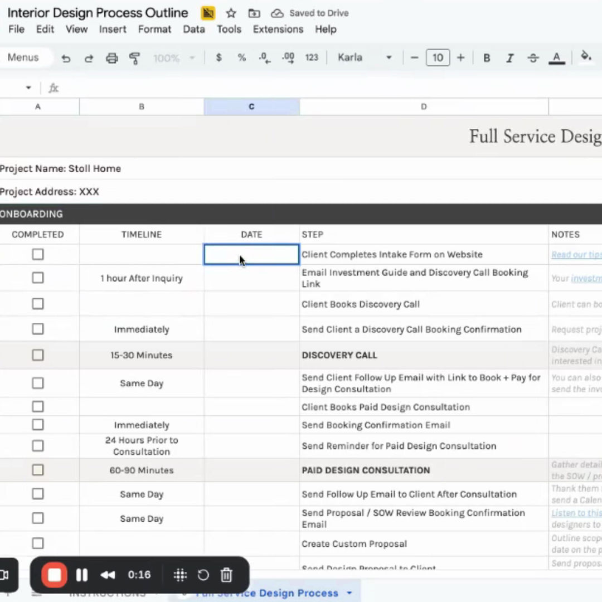602x602 pixels.
Task: Open the Extensions menu
Action: pyautogui.click(x=278, y=30)
